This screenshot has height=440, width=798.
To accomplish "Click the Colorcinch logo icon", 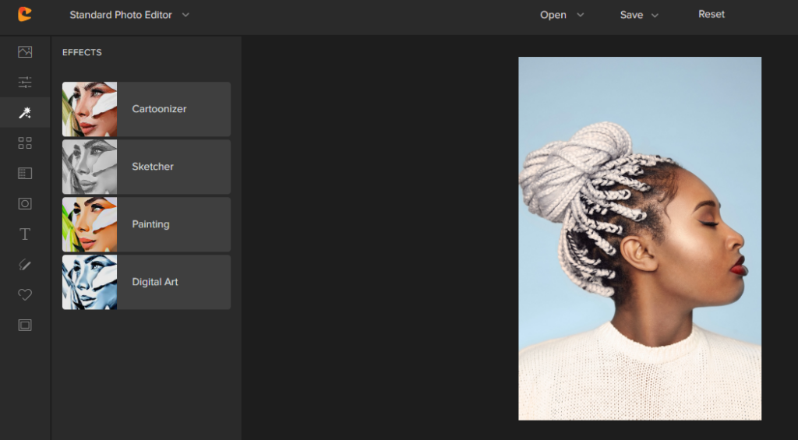I will [24, 14].
